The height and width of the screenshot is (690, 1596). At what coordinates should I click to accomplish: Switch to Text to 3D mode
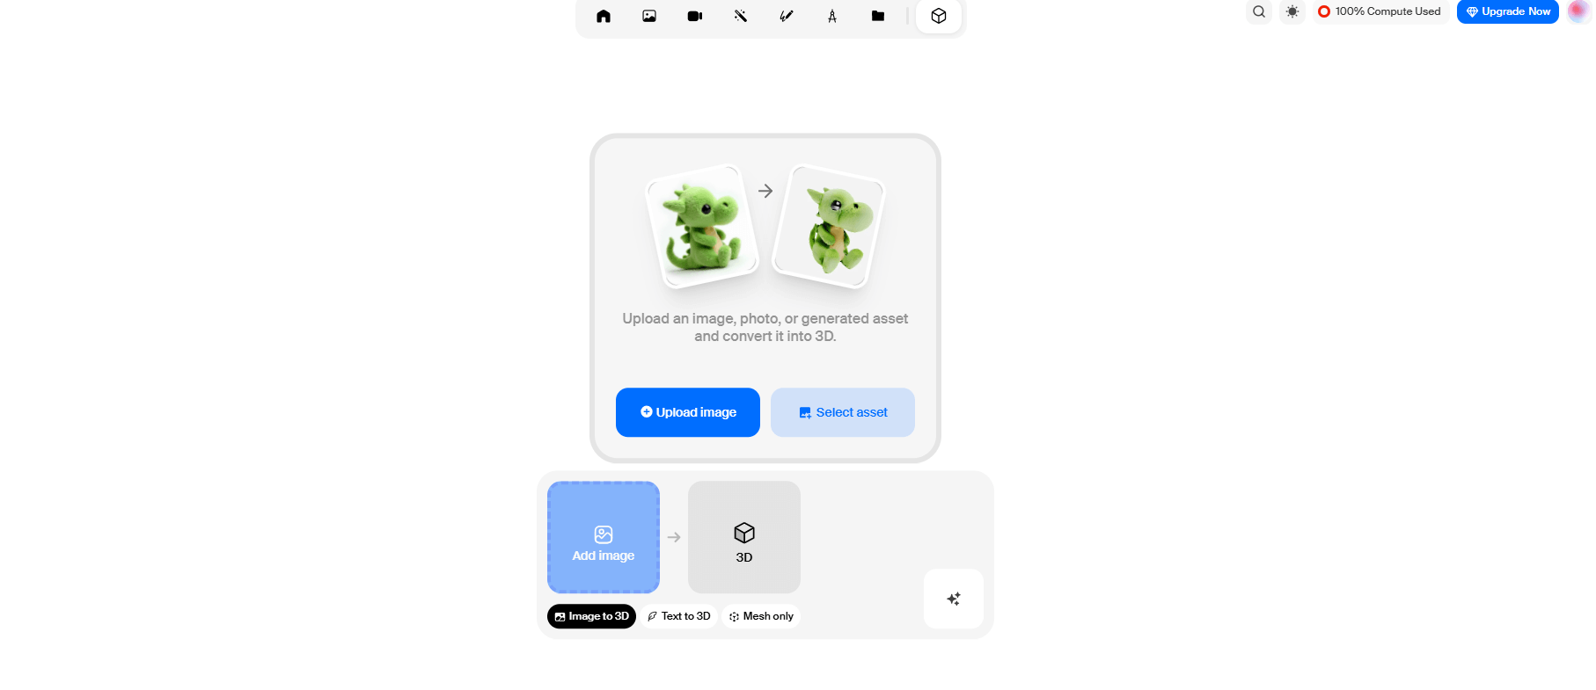tap(679, 616)
